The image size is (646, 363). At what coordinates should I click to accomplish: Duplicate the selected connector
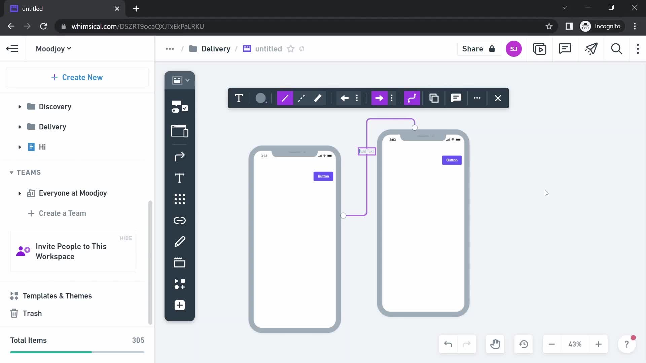tap(434, 98)
